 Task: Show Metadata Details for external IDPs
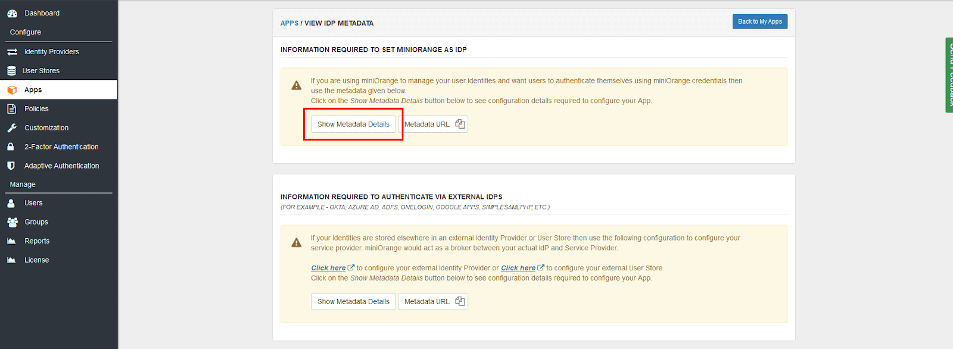[x=353, y=301]
